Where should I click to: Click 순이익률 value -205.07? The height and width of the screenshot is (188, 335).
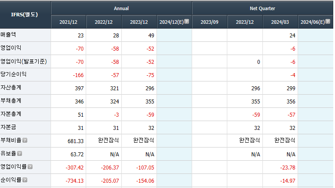(x=110, y=181)
